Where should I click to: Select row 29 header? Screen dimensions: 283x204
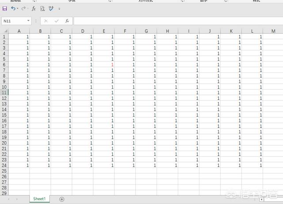point(4,193)
